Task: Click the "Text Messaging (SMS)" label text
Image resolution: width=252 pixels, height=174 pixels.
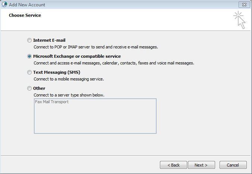Action: pyautogui.click(x=57, y=72)
